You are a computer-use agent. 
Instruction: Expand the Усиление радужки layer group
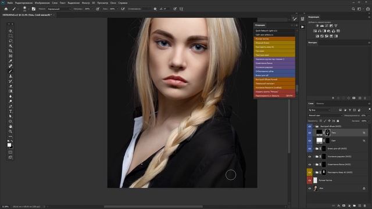pyautogui.click(x=314, y=157)
